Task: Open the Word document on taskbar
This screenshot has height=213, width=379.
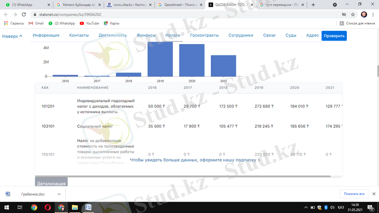Action: click(x=88, y=207)
